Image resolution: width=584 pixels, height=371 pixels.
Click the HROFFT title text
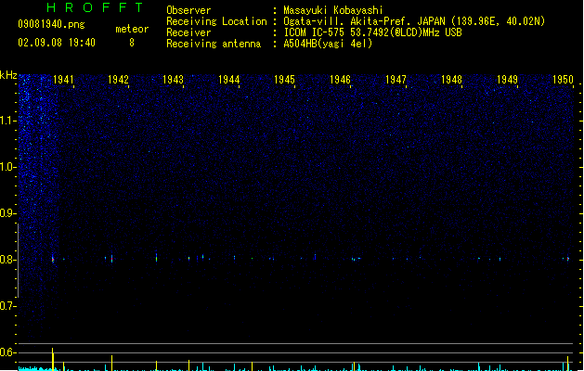(95, 7)
